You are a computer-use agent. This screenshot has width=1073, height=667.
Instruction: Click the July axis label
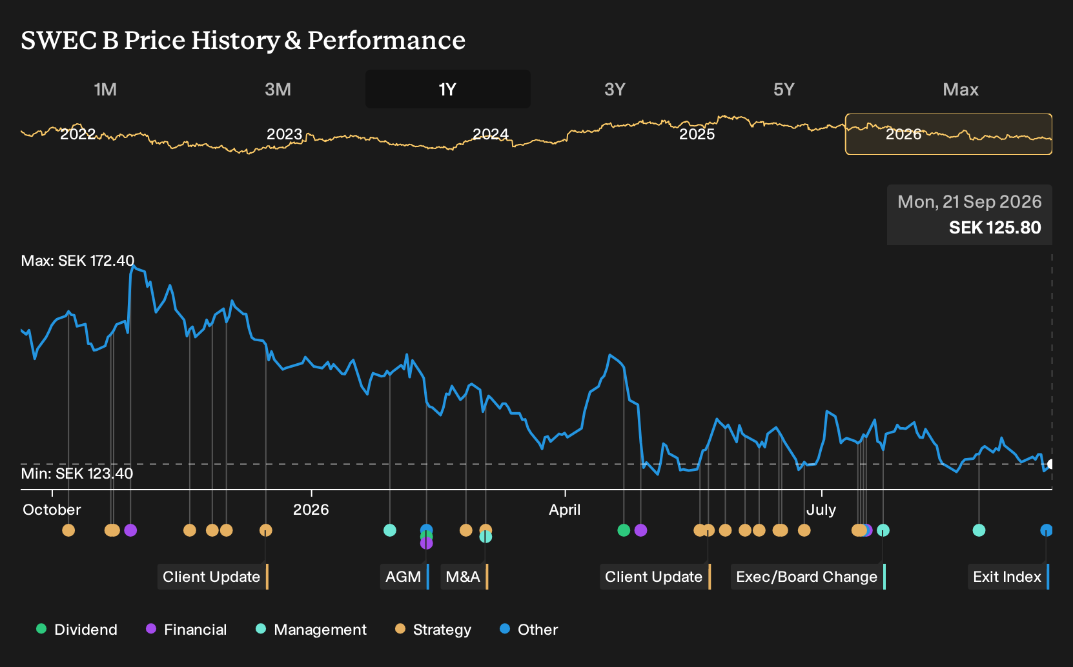(821, 510)
